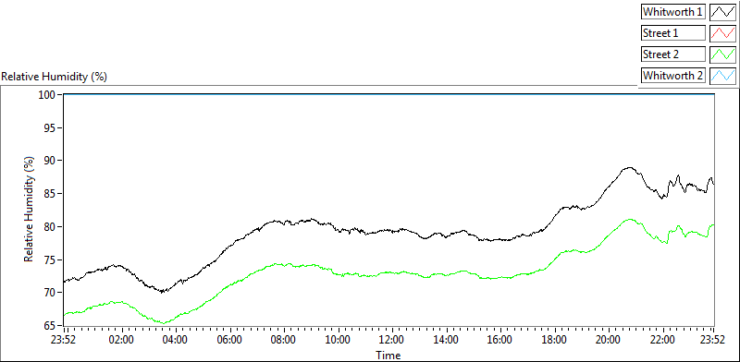Click the 70 y-axis tick label
Screen dimensions: 740x362
coord(51,293)
